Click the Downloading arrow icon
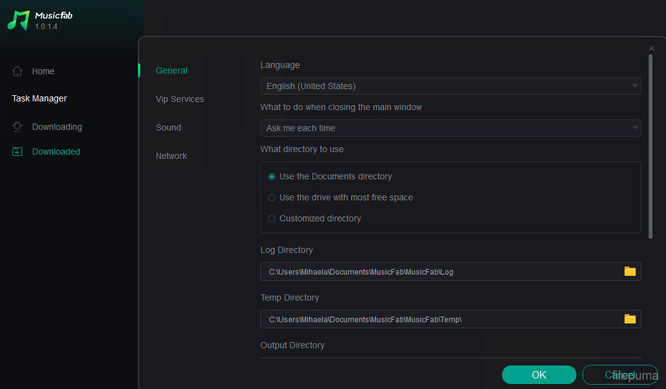The width and height of the screenshot is (666, 389). (17, 127)
